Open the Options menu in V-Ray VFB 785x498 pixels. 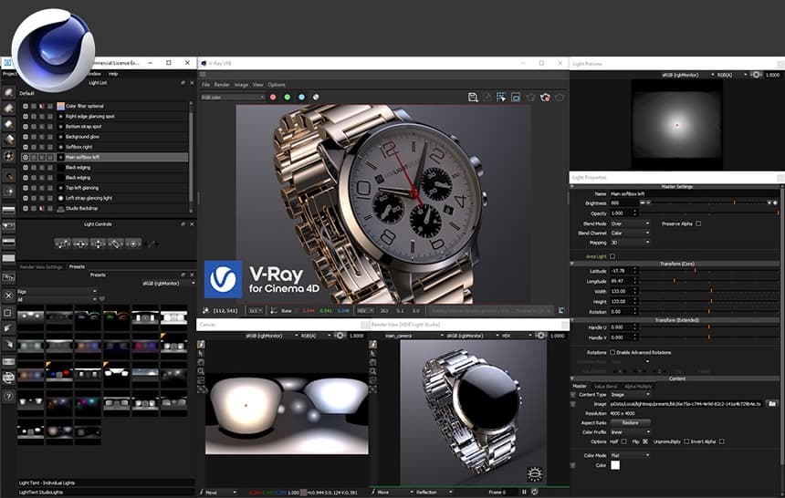[277, 85]
